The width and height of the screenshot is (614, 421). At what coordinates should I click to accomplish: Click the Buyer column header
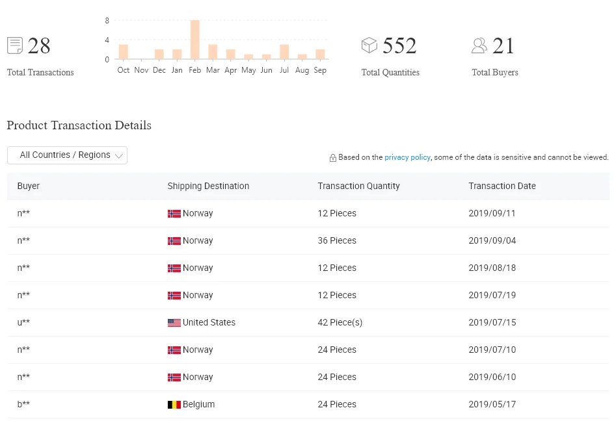click(x=28, y=186)
